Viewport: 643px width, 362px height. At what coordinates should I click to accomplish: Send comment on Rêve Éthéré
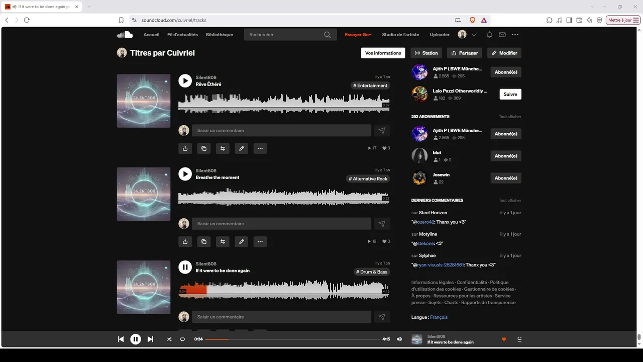[x=382, y=131]
